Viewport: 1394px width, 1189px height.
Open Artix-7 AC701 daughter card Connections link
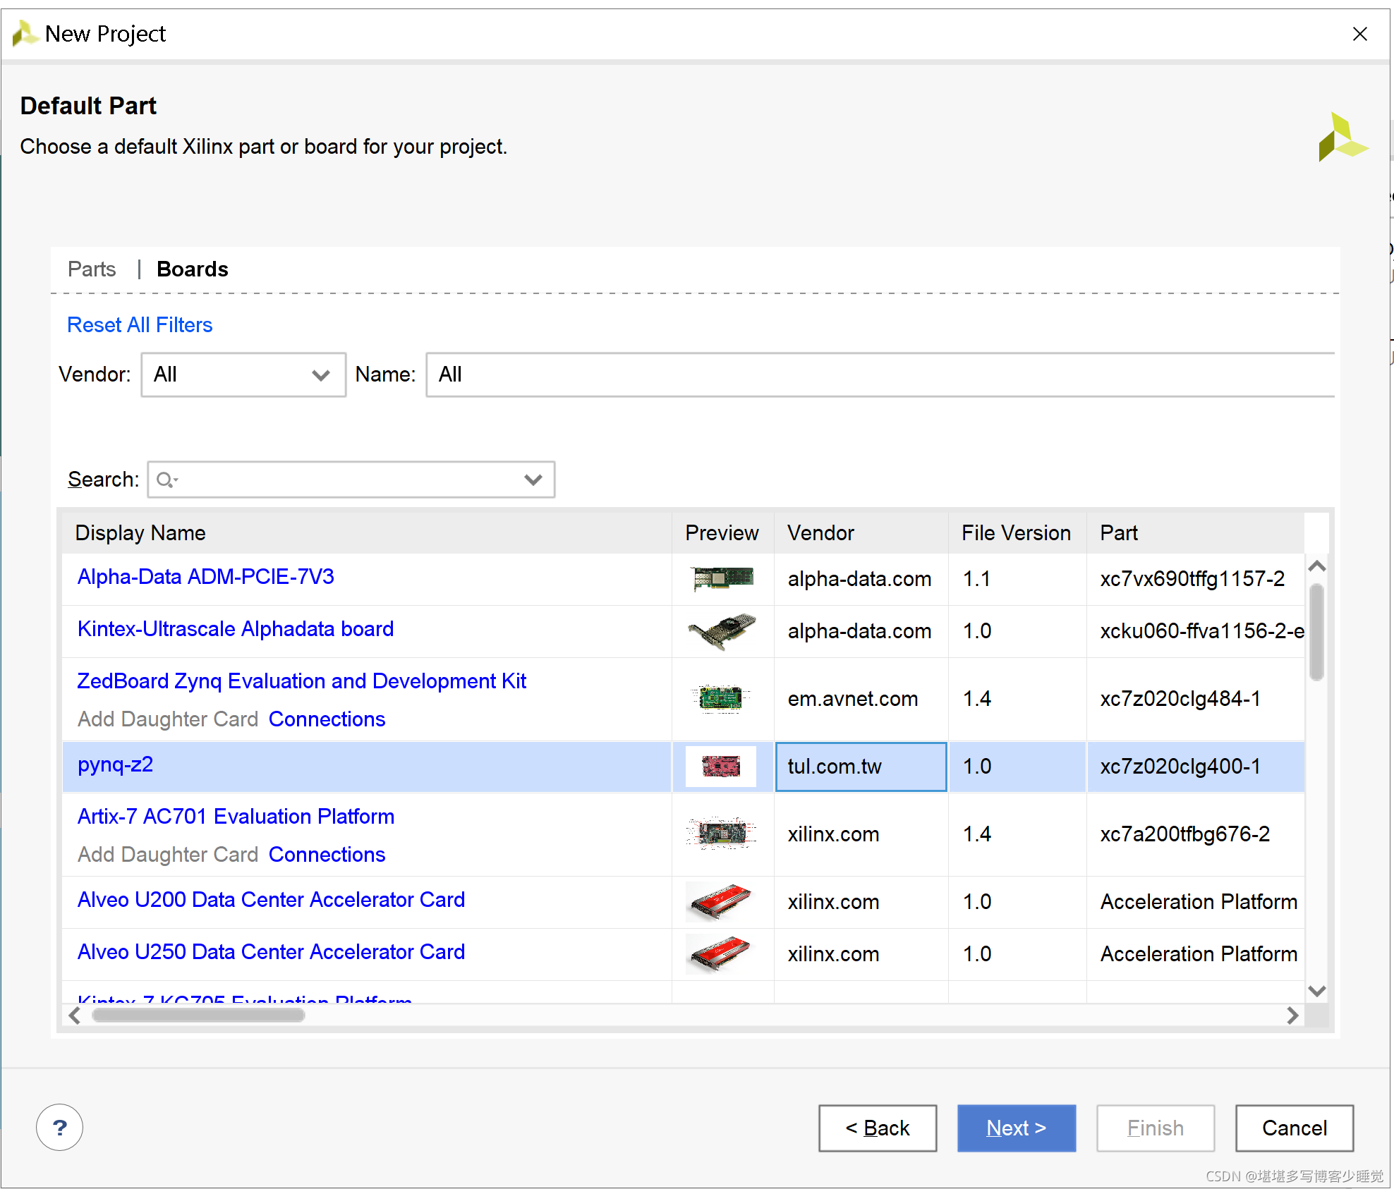pos(327,854)
